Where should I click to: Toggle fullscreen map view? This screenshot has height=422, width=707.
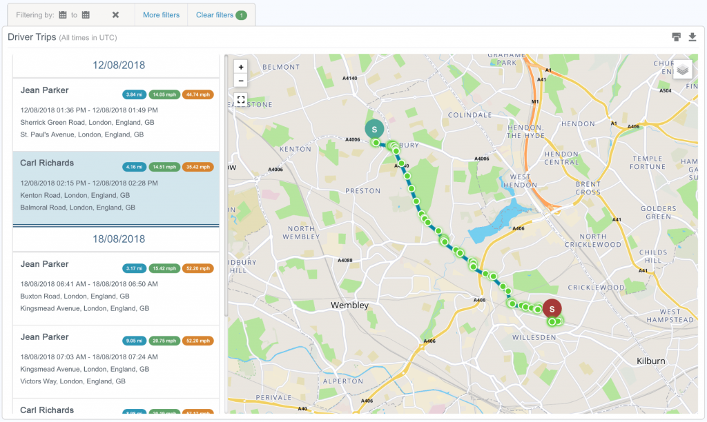pos(241,99)
